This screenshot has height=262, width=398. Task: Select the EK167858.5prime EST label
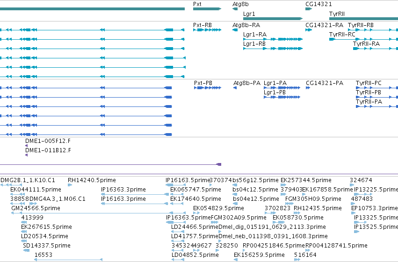tap(327, 190)
